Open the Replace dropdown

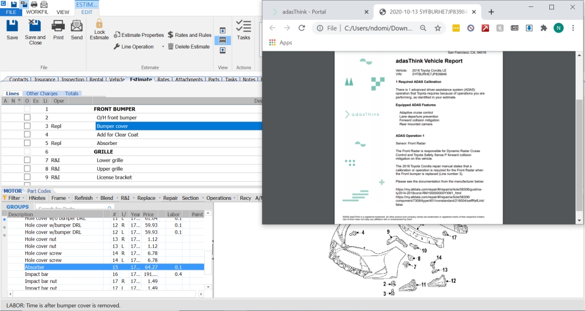coord(149,198)
